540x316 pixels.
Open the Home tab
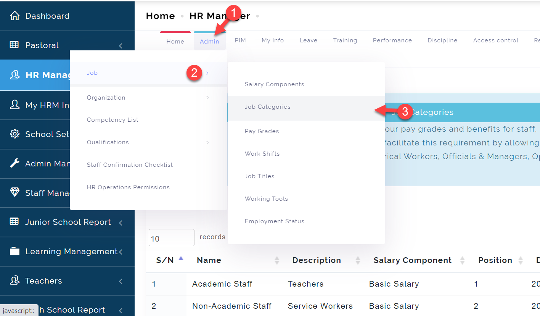point(175,41)
